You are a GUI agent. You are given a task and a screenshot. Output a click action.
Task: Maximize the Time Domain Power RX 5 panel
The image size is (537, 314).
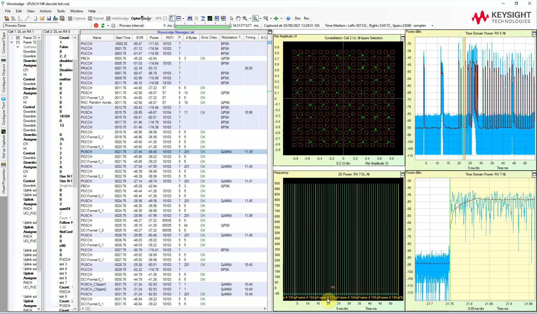(x=534, y=33)
